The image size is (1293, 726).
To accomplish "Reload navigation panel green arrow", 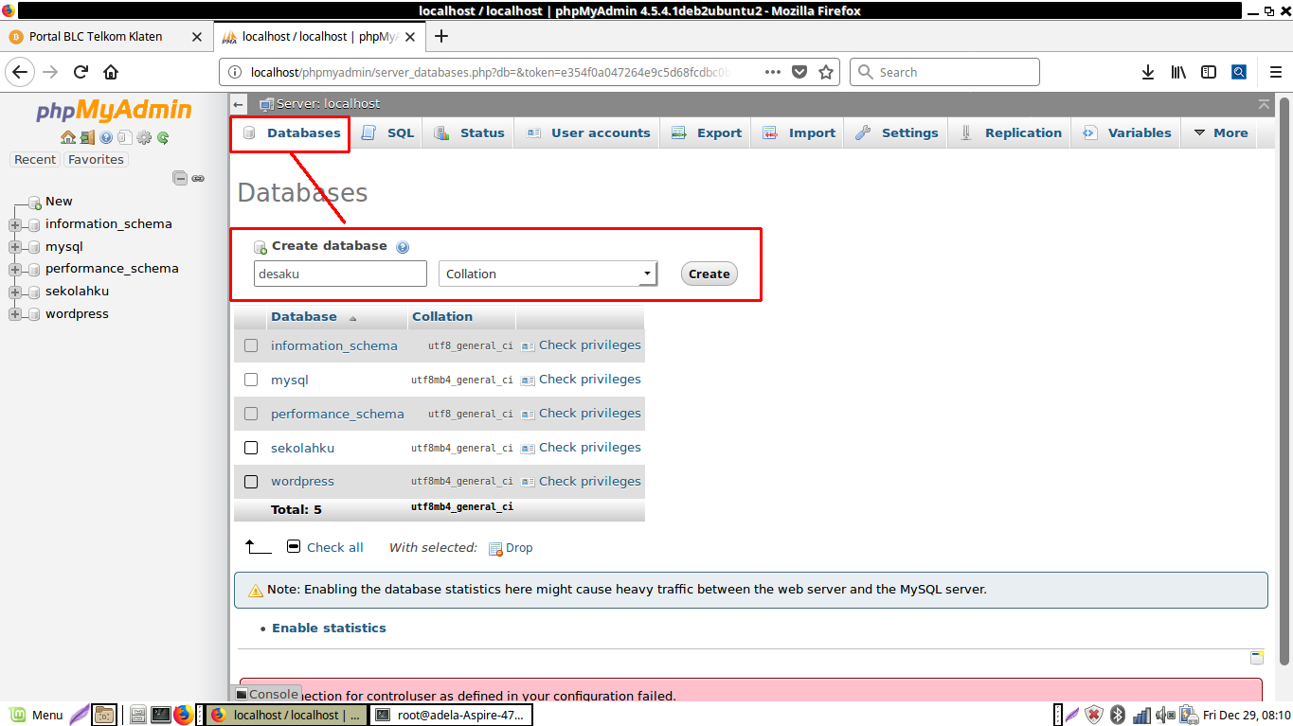I will coord(163,137).
